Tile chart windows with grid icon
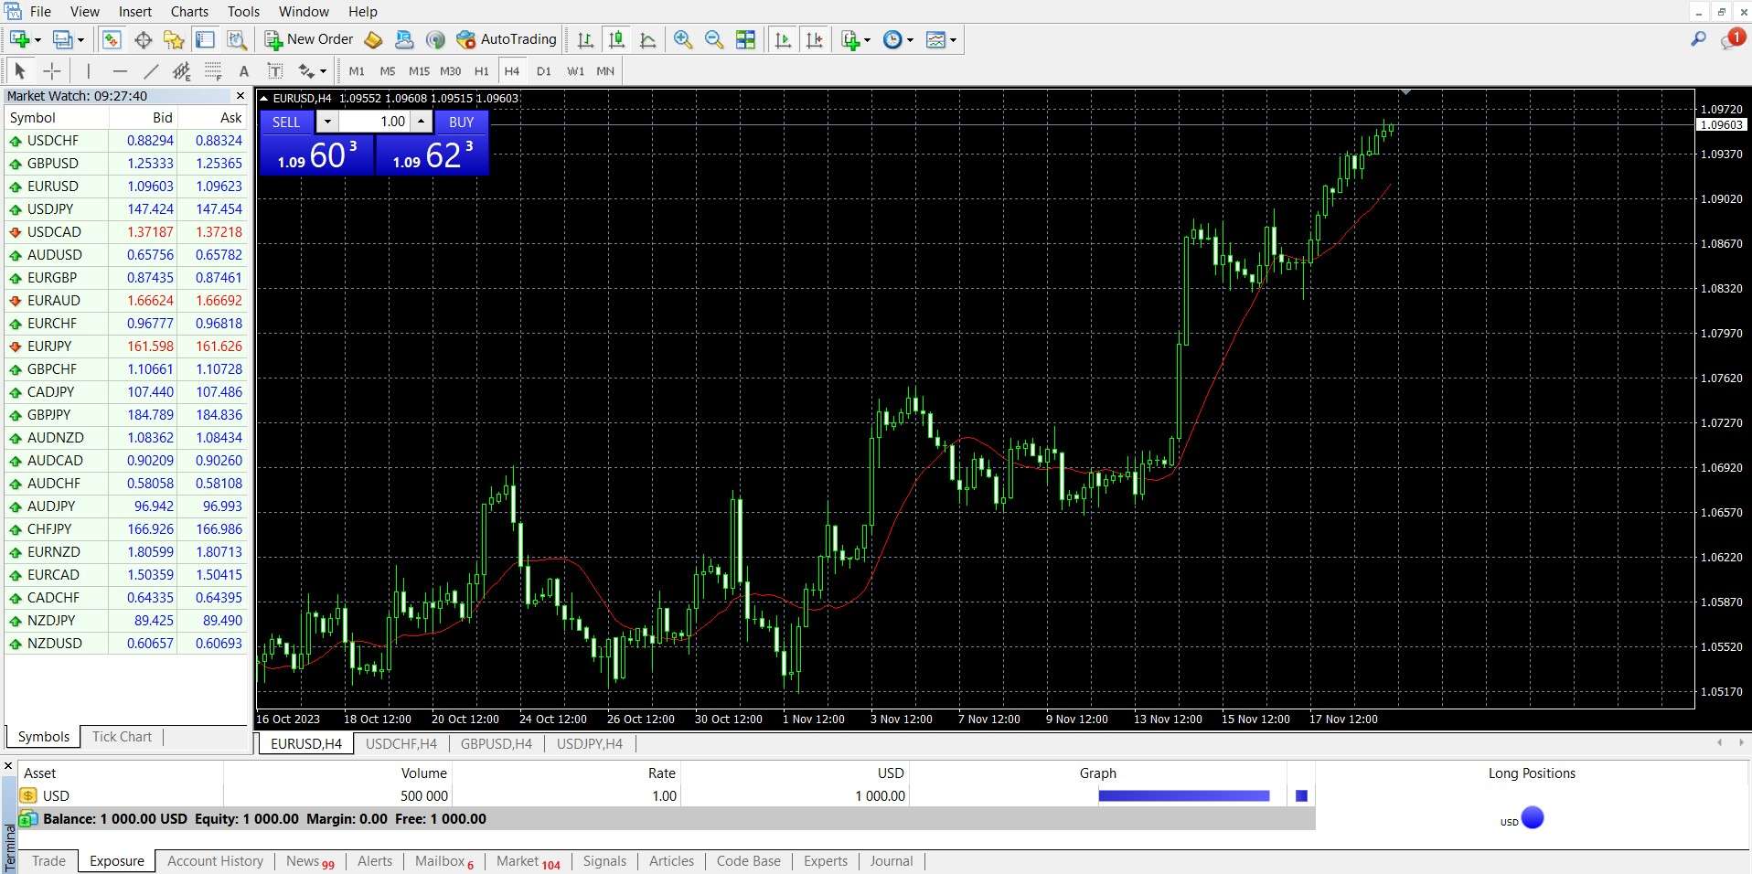 tap(746, 39)
